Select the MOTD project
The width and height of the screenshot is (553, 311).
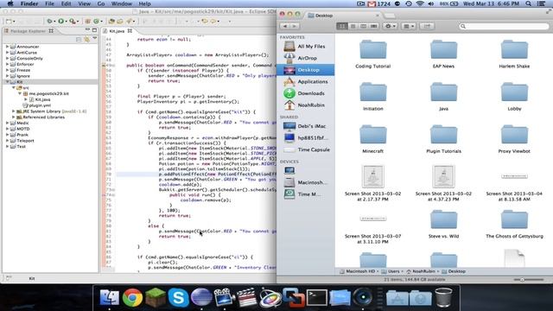[x=23, y=129]
